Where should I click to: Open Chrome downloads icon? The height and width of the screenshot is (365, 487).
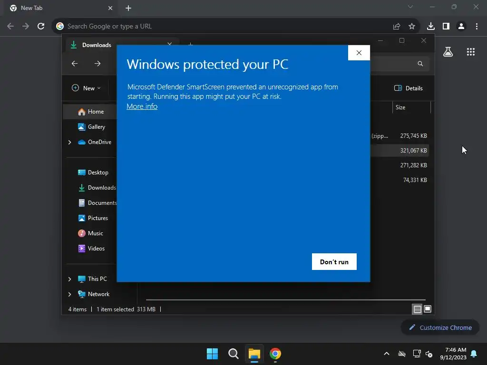430,27
